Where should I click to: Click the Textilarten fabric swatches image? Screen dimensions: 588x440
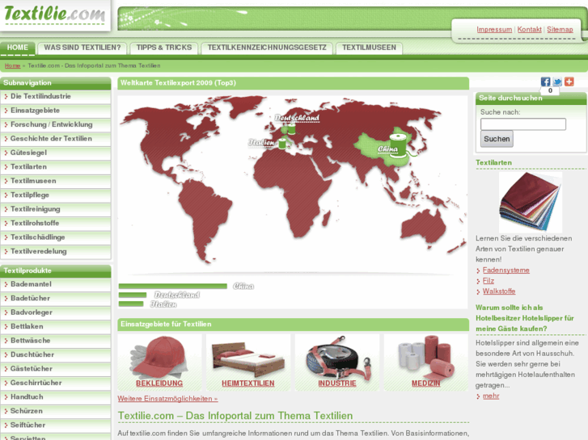[531, 202]
